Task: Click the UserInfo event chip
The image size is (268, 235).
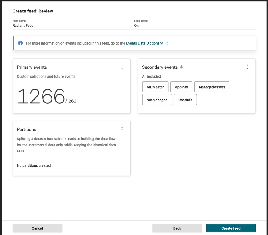Action: pos(185,100)
